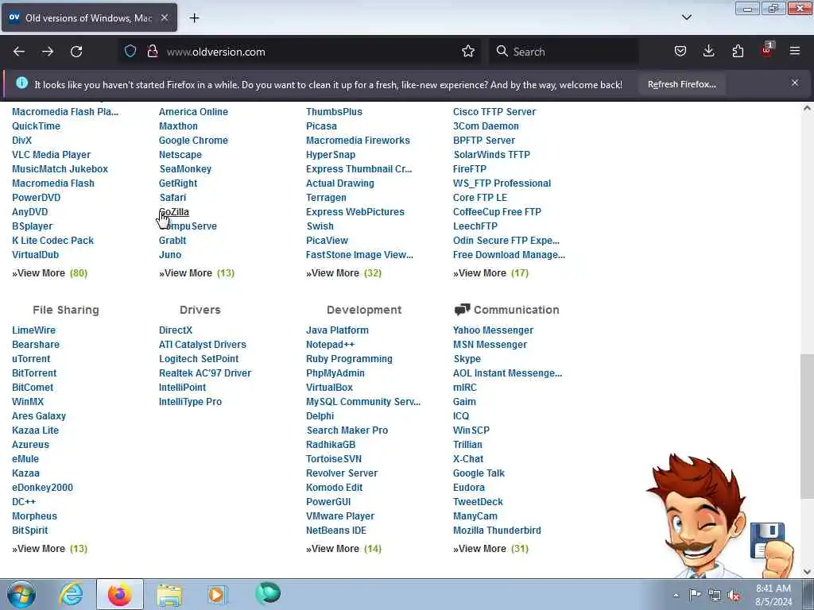The image size is (814, 610).
Task: Open the File Sharing category heading
Action: tap(66, 310)
